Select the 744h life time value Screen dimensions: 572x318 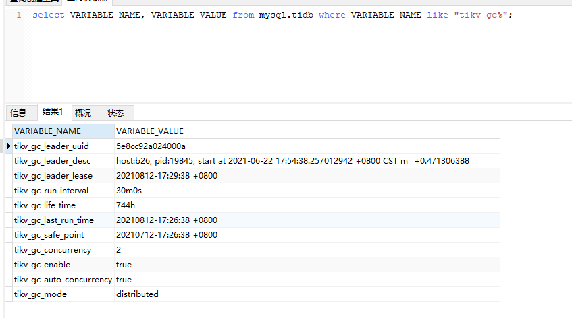point(126,205)
